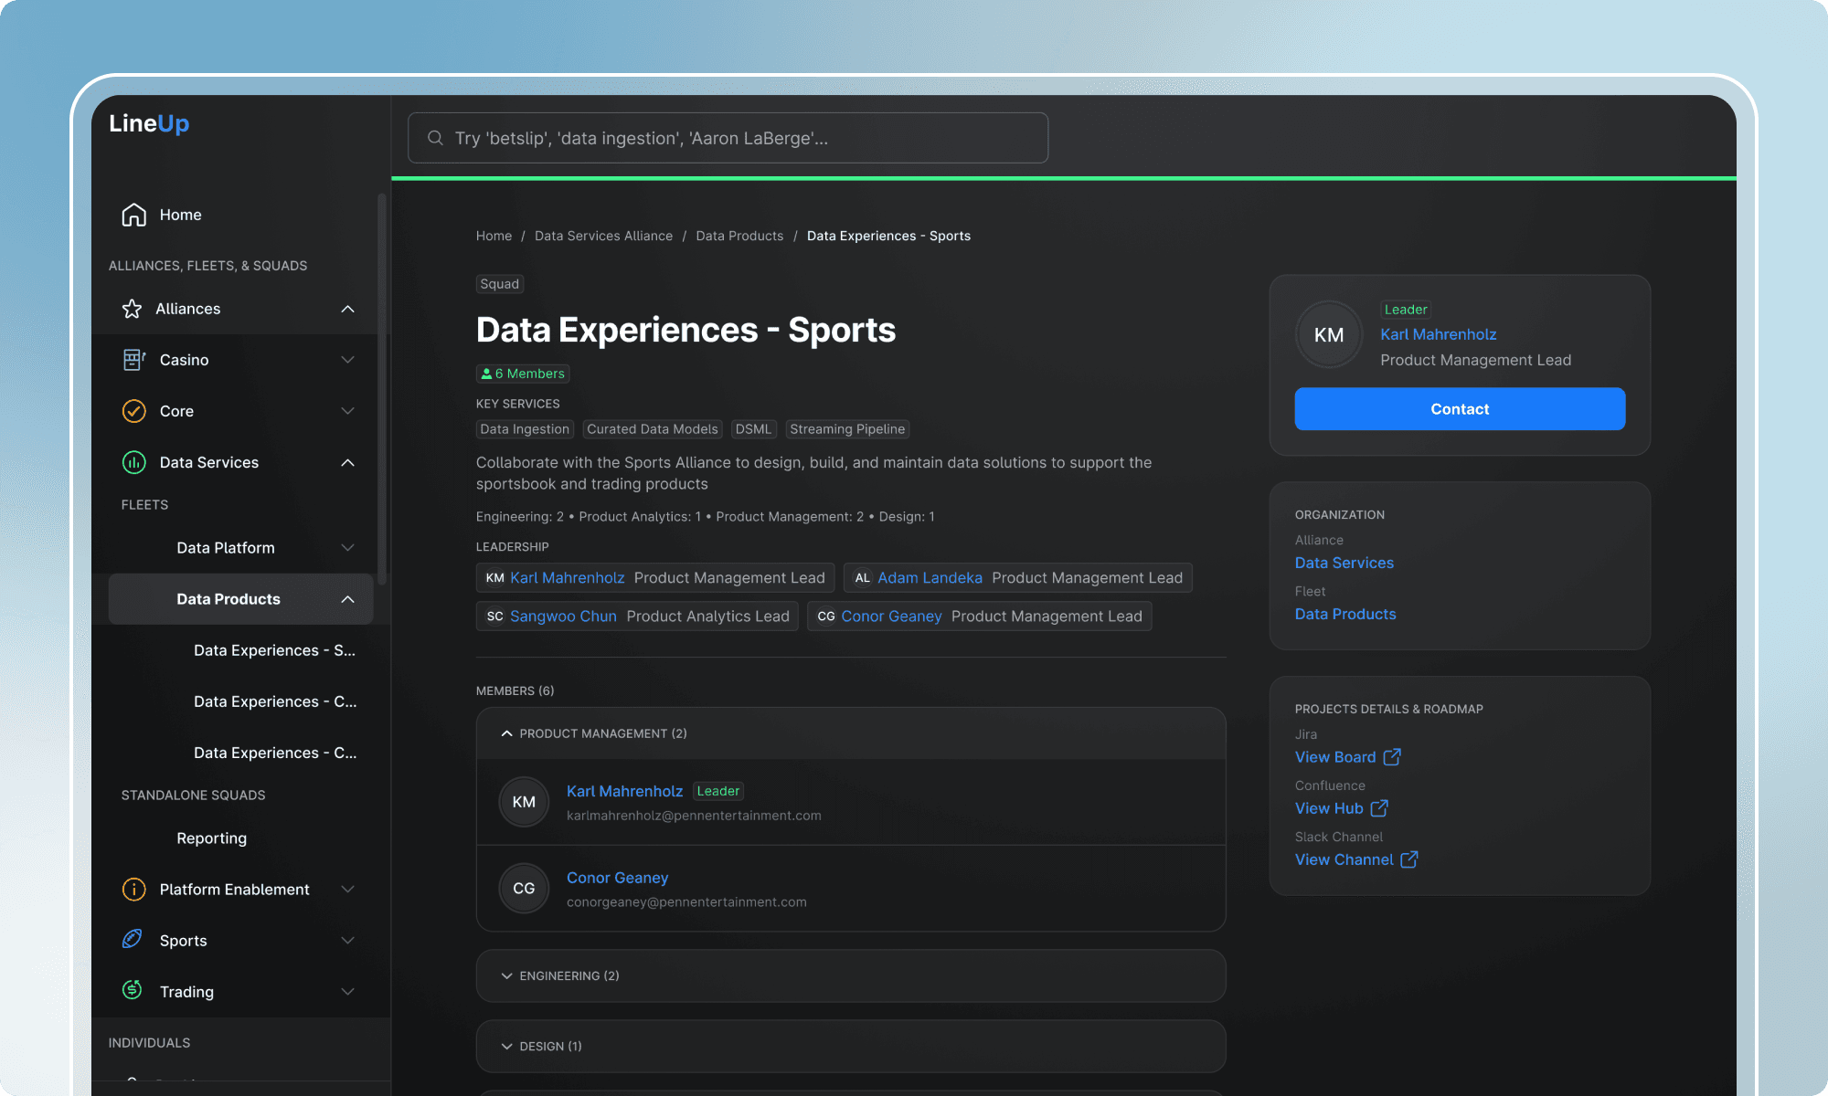Open View Channel Slack link
This screenshot has width=1828, height=1096.
tap(1344, 859)
